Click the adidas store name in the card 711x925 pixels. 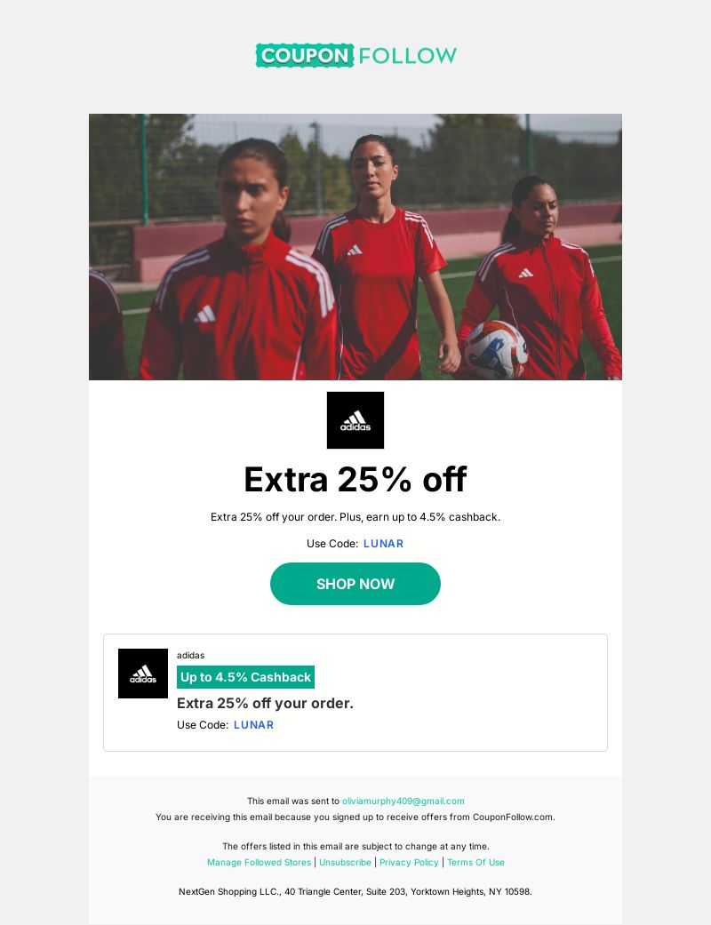pyautogui.click(x=190, y=656)
